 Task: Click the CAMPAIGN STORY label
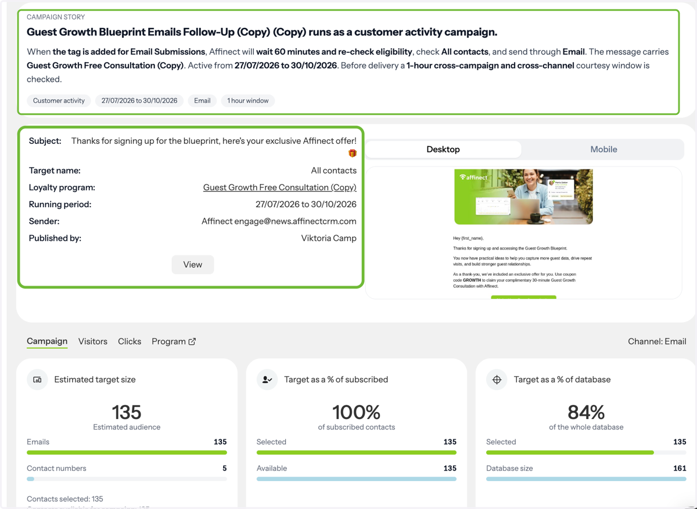click(56, 17)
